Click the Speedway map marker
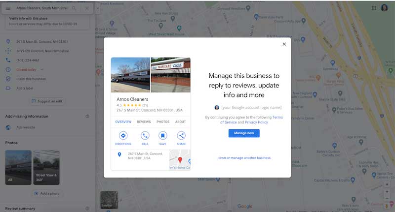 tap(332, 63)
